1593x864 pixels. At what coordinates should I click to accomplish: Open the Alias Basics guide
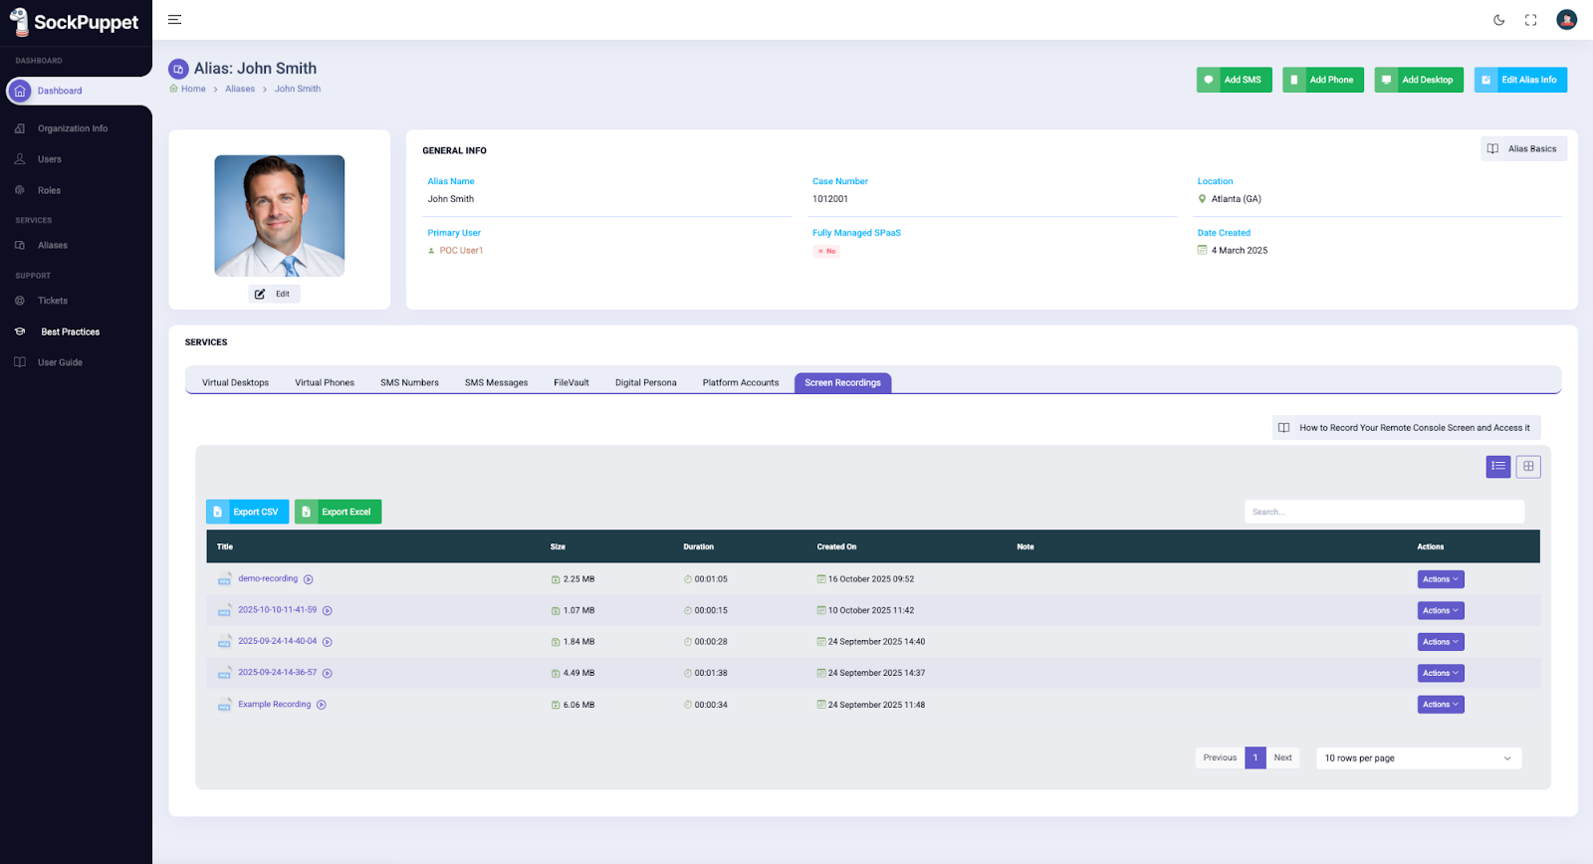click(1523, 148)
